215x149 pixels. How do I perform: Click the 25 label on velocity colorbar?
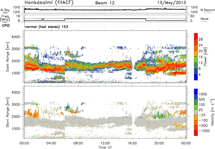201,110
